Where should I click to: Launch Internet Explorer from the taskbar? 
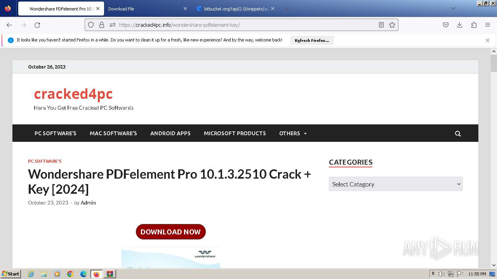tap(31, 274)
